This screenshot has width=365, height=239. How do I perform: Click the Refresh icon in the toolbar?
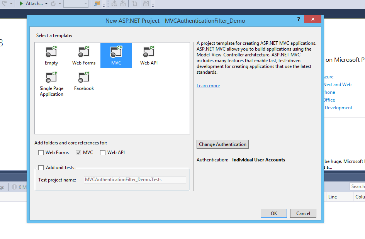coord(53,3)
